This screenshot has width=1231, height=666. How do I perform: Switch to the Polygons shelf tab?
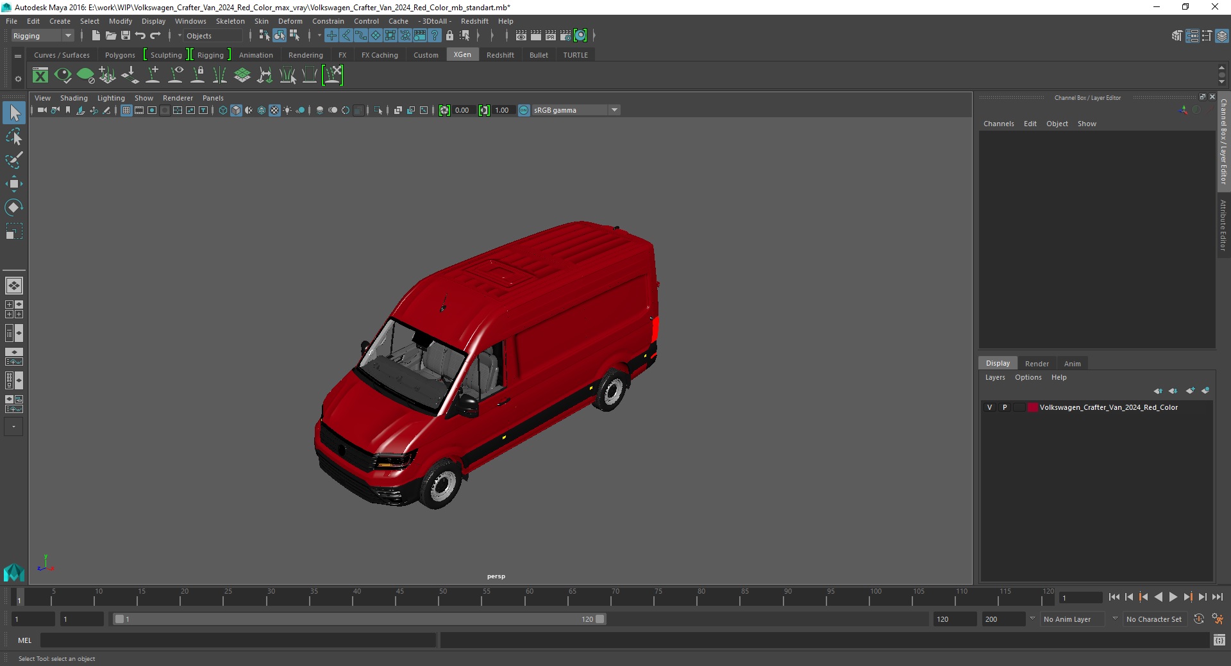[120, 55]
